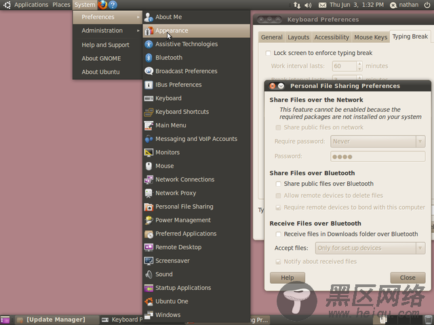Launch Firefox from the top panel
The image size is (434, 325).
tap(102, 5)
